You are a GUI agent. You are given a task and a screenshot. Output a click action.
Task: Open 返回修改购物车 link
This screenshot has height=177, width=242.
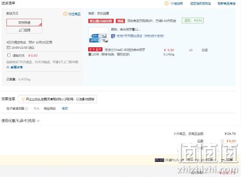[201, 3]
